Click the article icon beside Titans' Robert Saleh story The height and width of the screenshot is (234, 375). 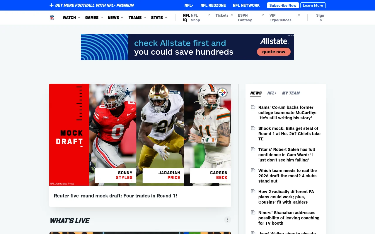click(x=253, y=149)
